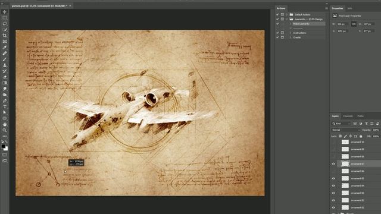The height and width of the screenshot is (214, 381).
Task: Open the layer Opacity dropdown
Action: (376, 130)
